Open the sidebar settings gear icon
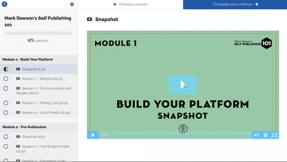 (x=72, y=4)
